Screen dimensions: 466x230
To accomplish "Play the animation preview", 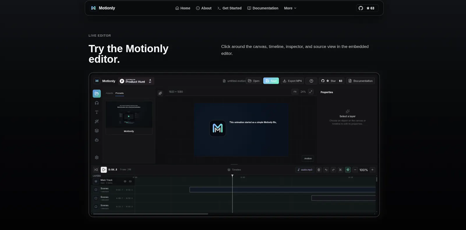I will (104, 170).
